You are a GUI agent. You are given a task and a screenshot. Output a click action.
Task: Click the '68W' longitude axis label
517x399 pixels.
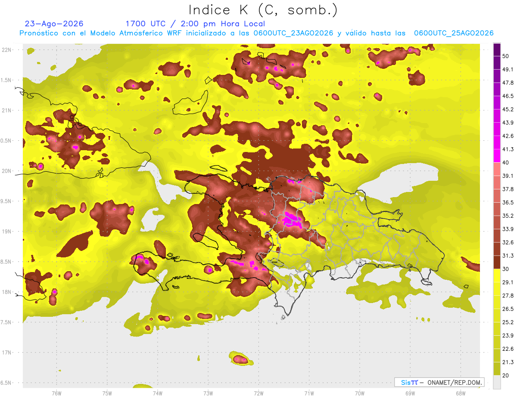click(x=461, y=393)
